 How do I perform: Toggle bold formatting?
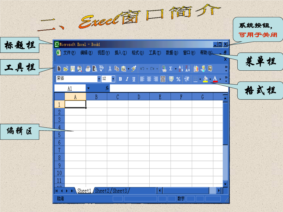[x=120, y=79]
